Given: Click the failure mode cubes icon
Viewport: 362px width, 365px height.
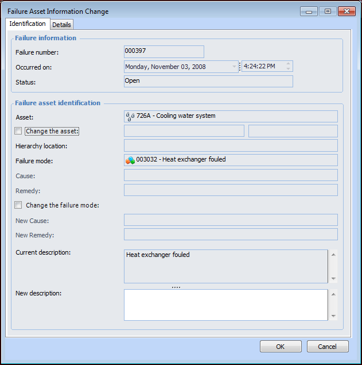Looking at the screenshot, I should 130,160.
